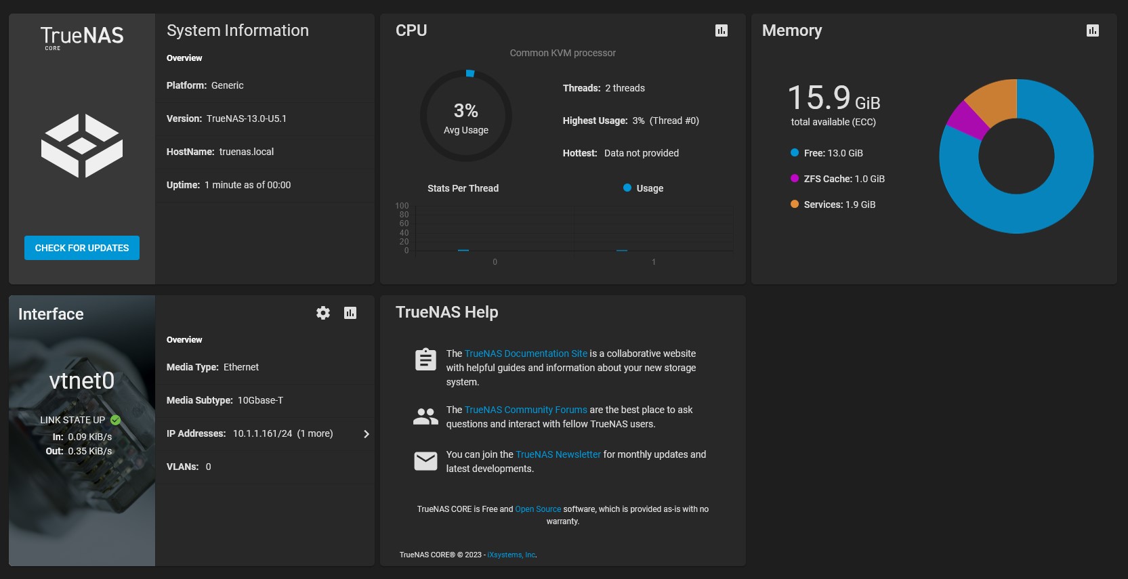Image resolution: width=1128 pixels, height=579 pixels.
Task: Click Version TrueNAS-13.0-U5.1 text
Action: coord(226,119)
